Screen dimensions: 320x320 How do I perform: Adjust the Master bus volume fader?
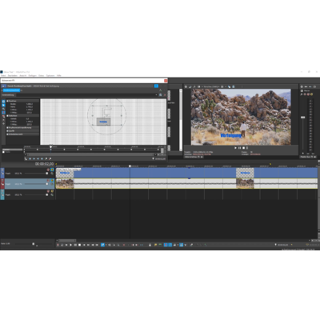pos(302,117)
